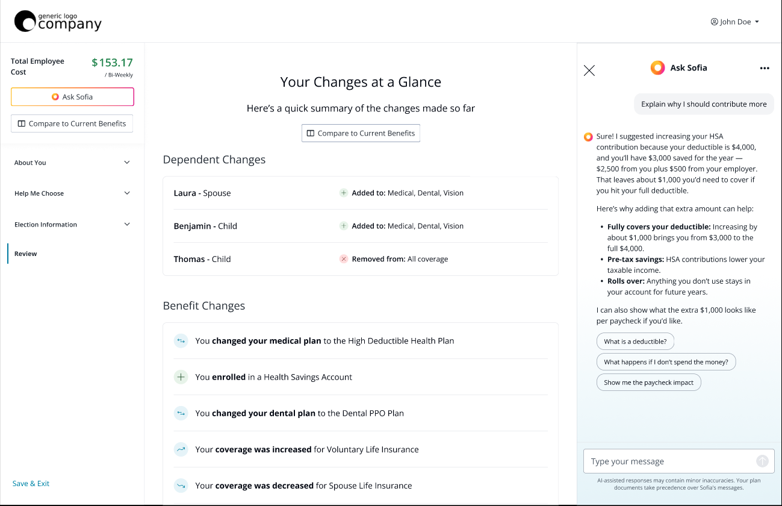Click the generic logo company emblem
This screenshot has width=782, height=506.
(x=25, y=21)
